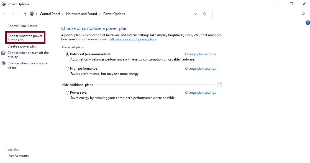
Task: Click the Up to parent folder arrow
Action: pos(25,14)
